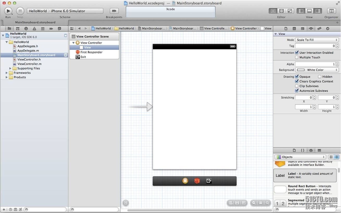
Task: Switch object library to list view
Action: pos(337,157)
